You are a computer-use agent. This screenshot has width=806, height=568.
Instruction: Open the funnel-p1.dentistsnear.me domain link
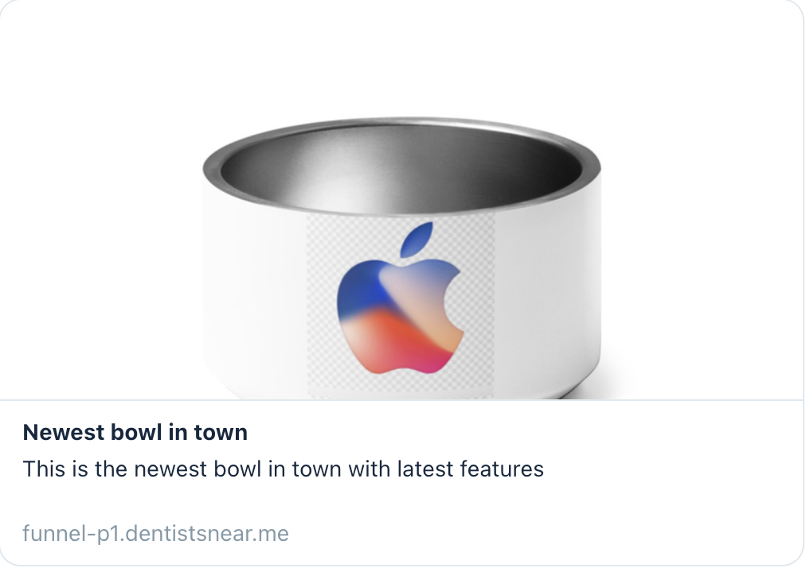coord(156,533)
